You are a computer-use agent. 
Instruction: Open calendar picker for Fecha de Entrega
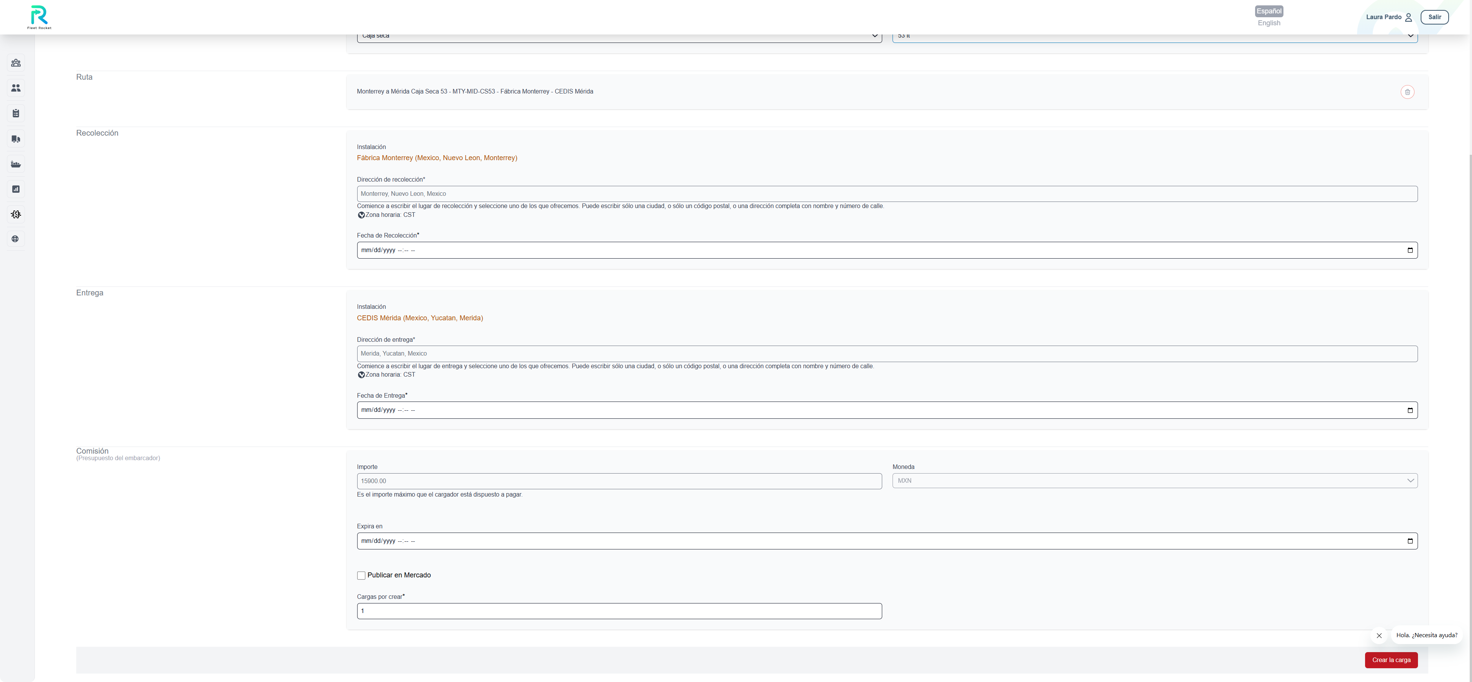pyautogui.click(x=1410, y=410)
